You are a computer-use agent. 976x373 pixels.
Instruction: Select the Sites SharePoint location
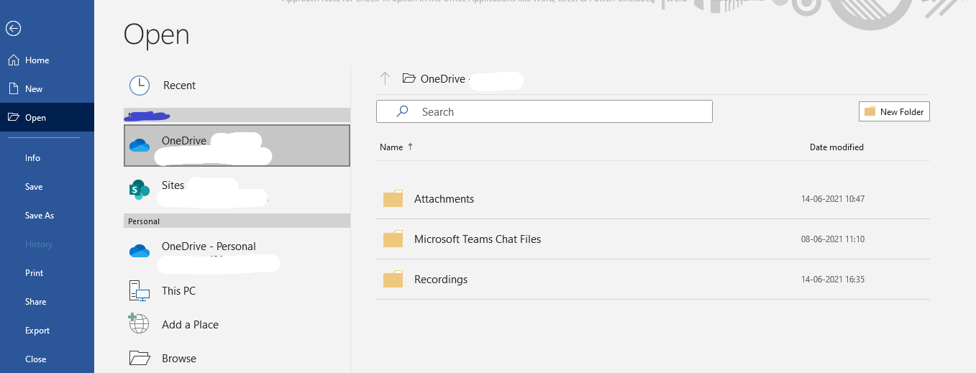(237, 190)
